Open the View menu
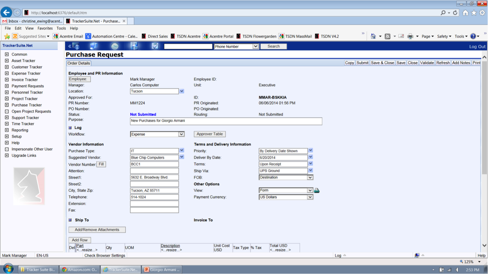 pos(29,28)
